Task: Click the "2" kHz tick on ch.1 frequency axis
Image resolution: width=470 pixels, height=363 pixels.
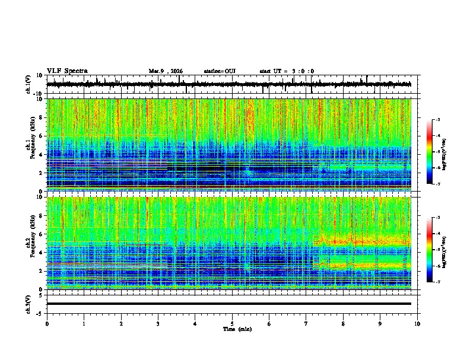Action: point(41,173)
